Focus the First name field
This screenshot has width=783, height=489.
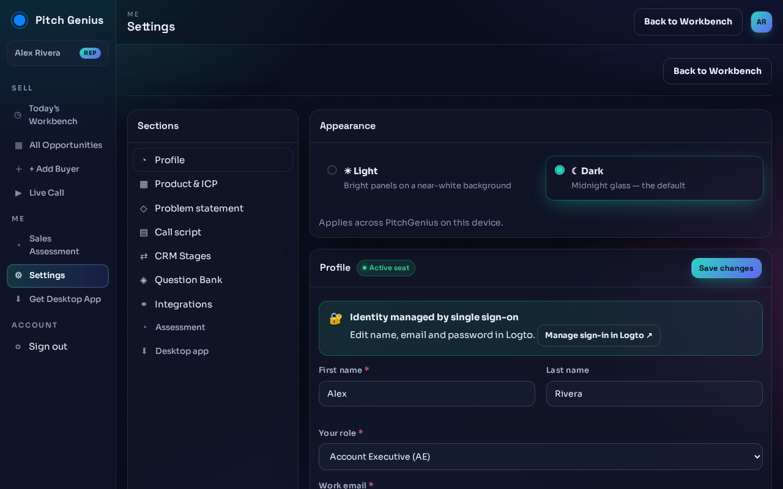427,394
